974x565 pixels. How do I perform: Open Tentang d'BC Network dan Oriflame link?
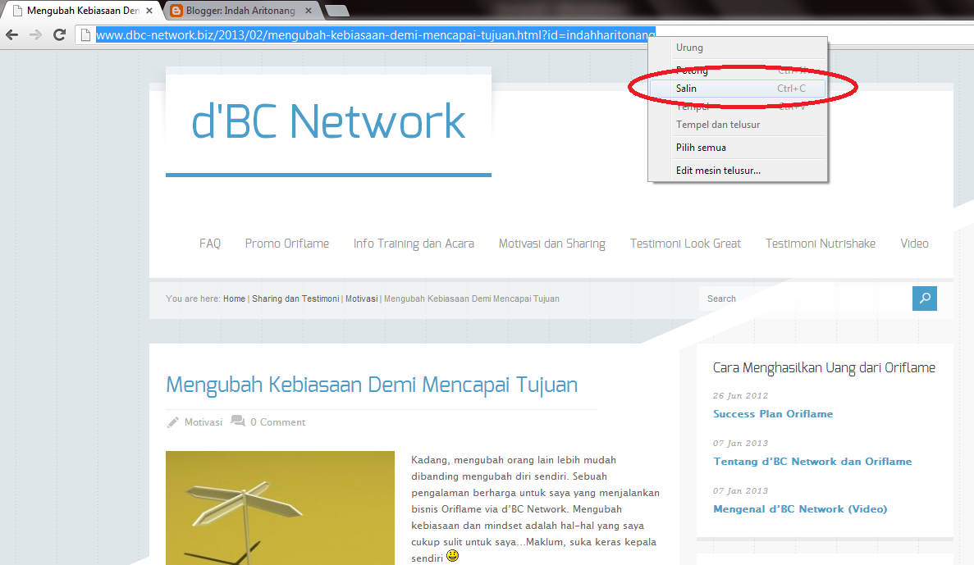(812, 462)
